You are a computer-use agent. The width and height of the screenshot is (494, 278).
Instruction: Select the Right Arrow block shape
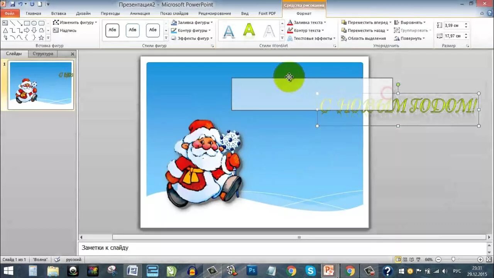(27, 30)
